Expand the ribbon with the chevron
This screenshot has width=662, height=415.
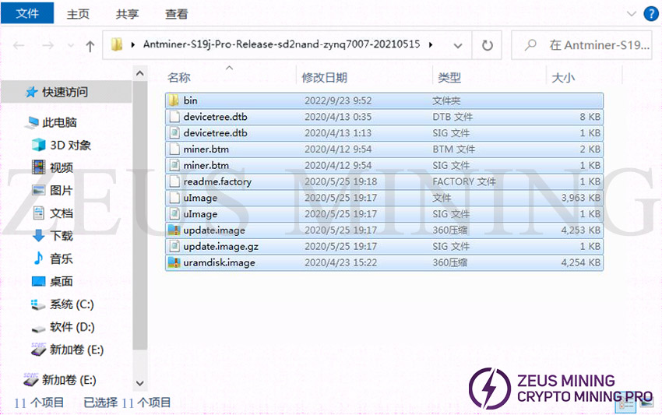click(x=631, y=13)
